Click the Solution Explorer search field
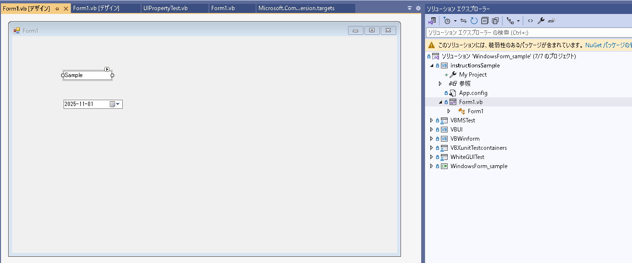Image resolution: width=632 pixels, height=263 pixels. coord(529,33)
